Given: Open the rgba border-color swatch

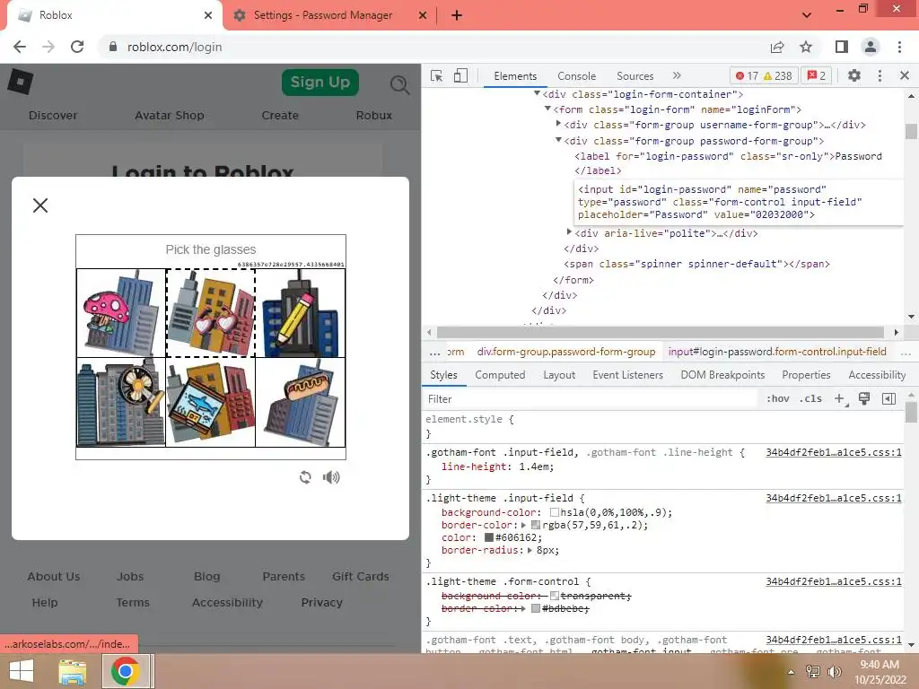Looking at the screenshot, I should coord(535,525).
